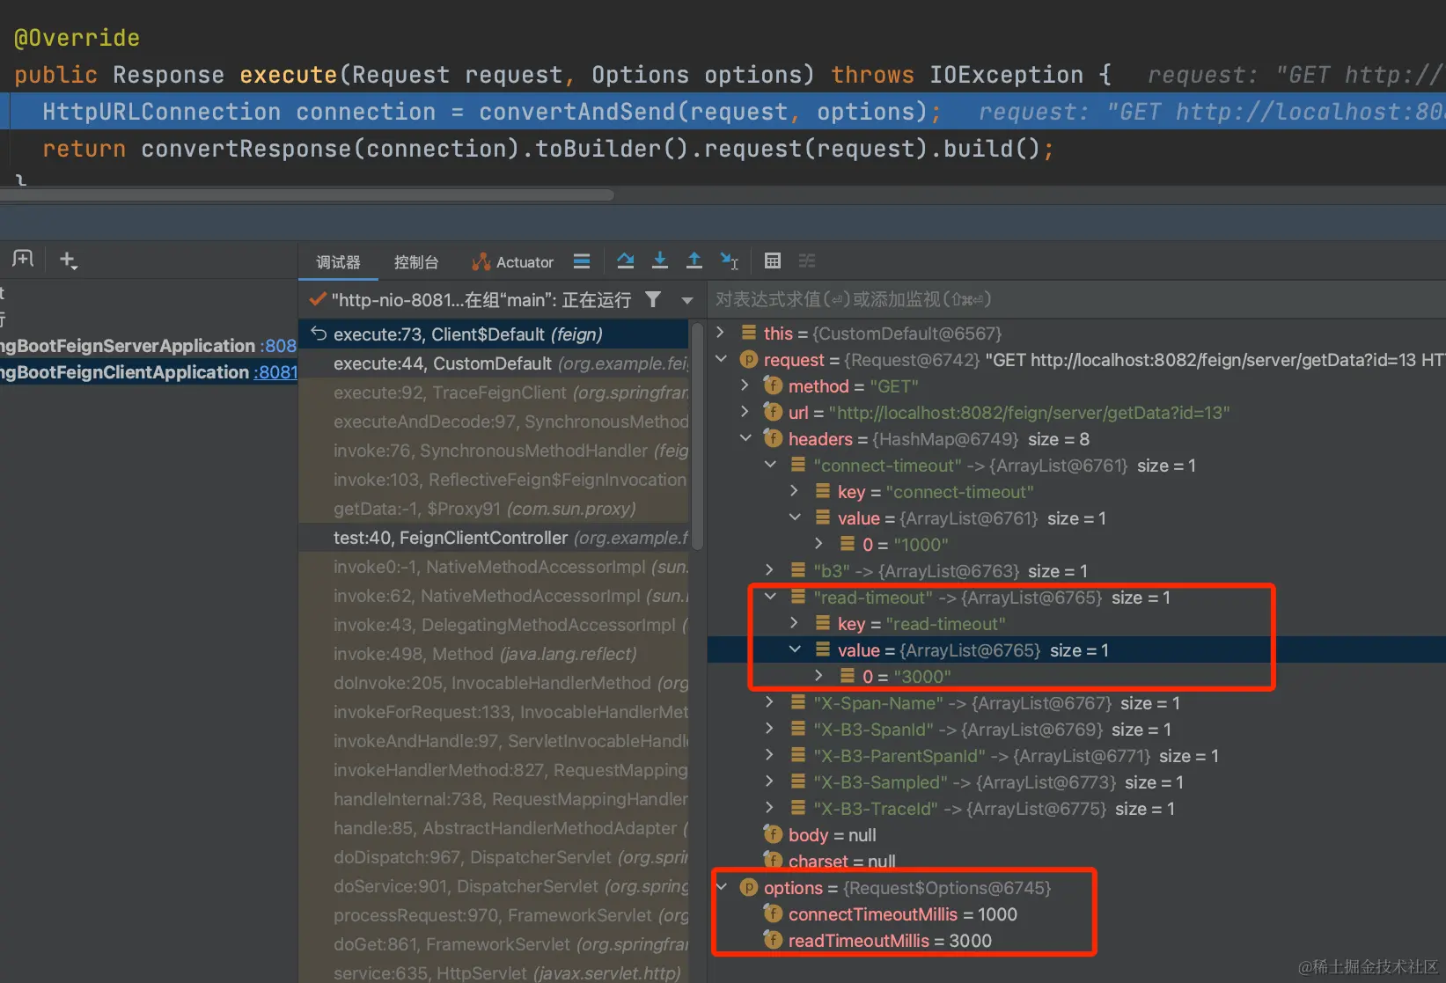Click the Step Over icon
The image size is (1446, 983).
(x=626, y=260)
